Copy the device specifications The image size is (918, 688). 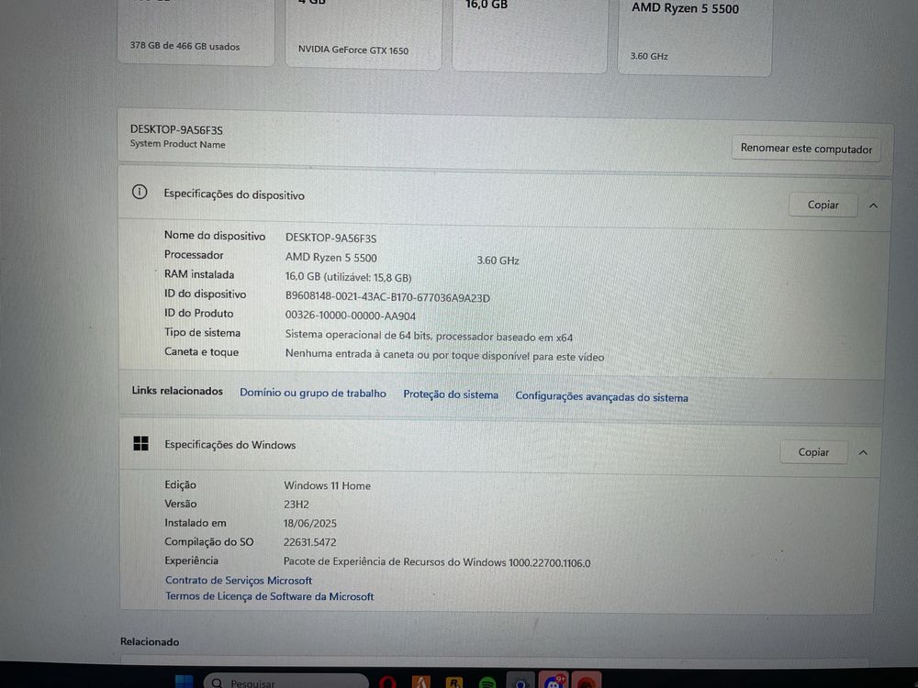(x=823, y=205)
